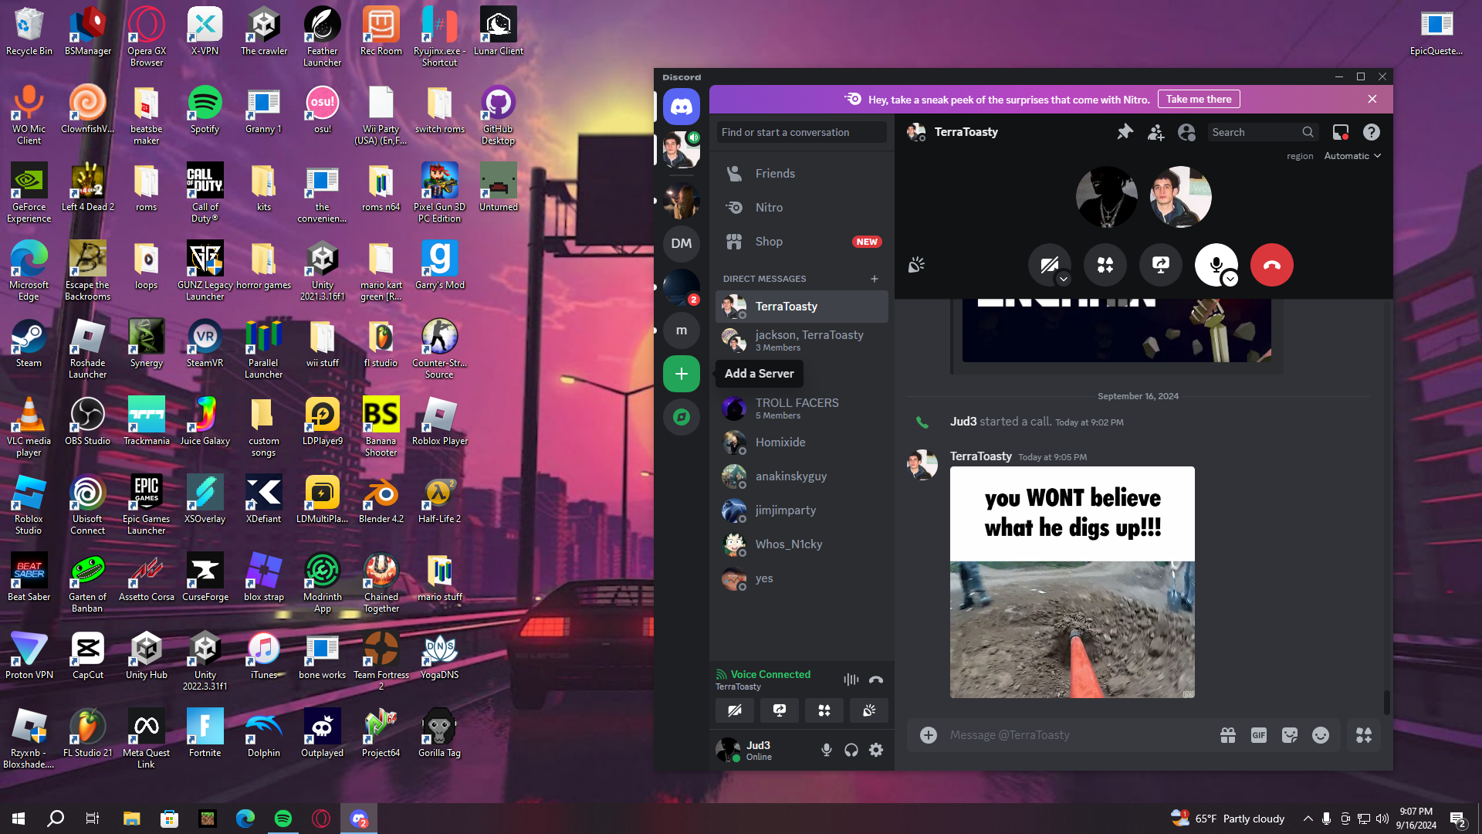Open Whos_N1cky conversation
Screen dimensions: 1482x834
(801, 544)
